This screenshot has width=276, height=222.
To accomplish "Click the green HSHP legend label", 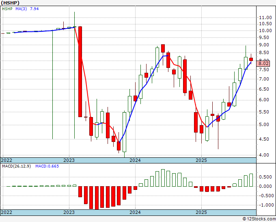I will (7, 9).
